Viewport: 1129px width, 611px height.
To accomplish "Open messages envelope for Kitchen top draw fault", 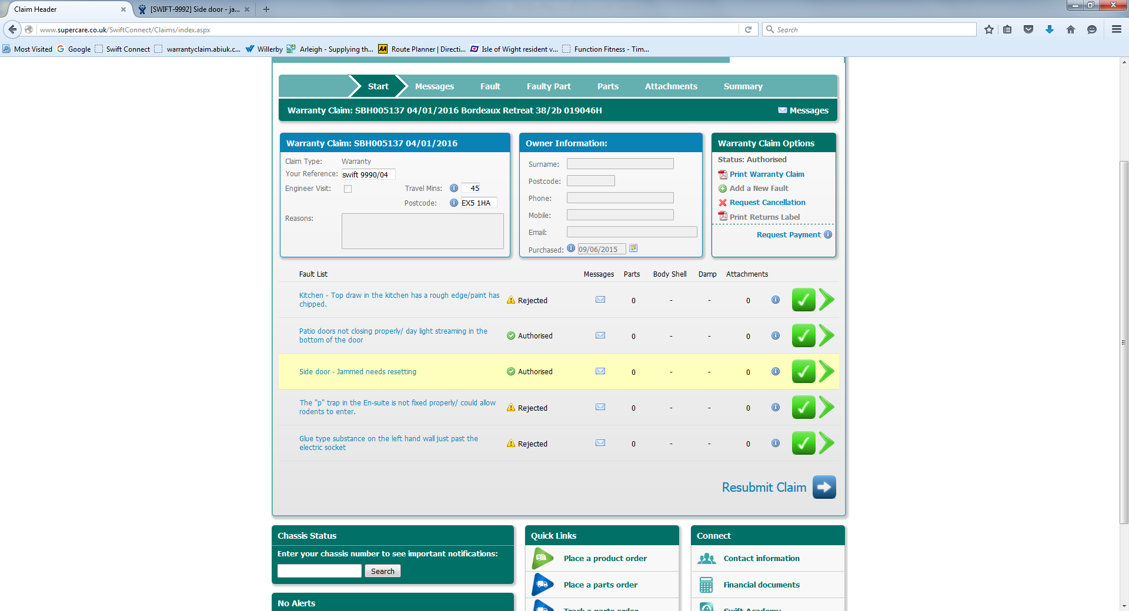I will click(600, 300).
